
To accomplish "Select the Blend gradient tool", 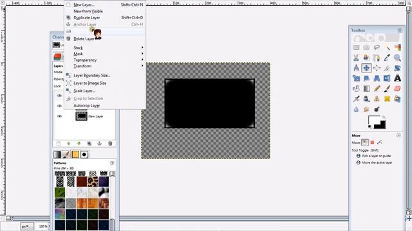I will point(366,89).
